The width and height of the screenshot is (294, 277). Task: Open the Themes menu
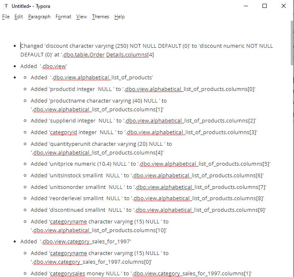click(x=100, y=17)
